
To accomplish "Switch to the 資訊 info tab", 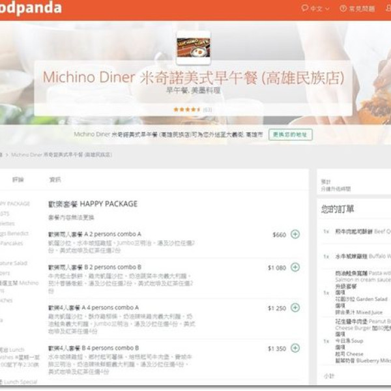I will 55,180.
